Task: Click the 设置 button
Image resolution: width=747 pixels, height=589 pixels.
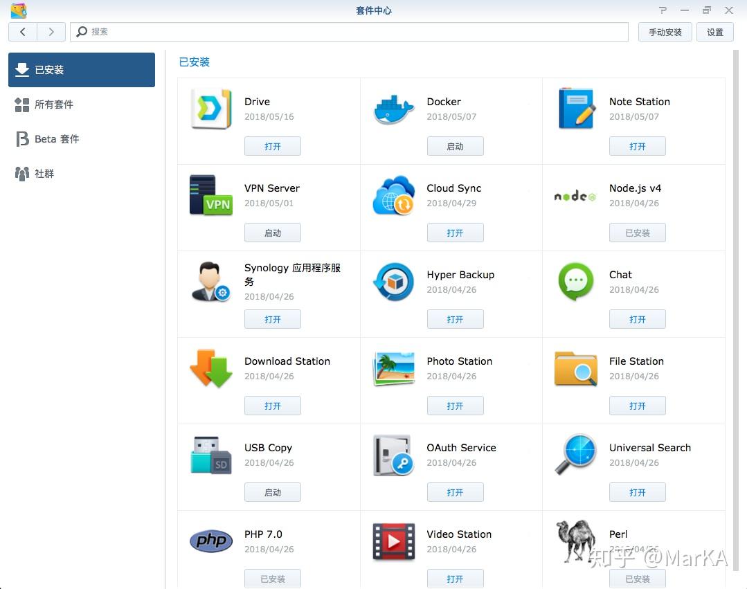Action: tap(714, 32)
